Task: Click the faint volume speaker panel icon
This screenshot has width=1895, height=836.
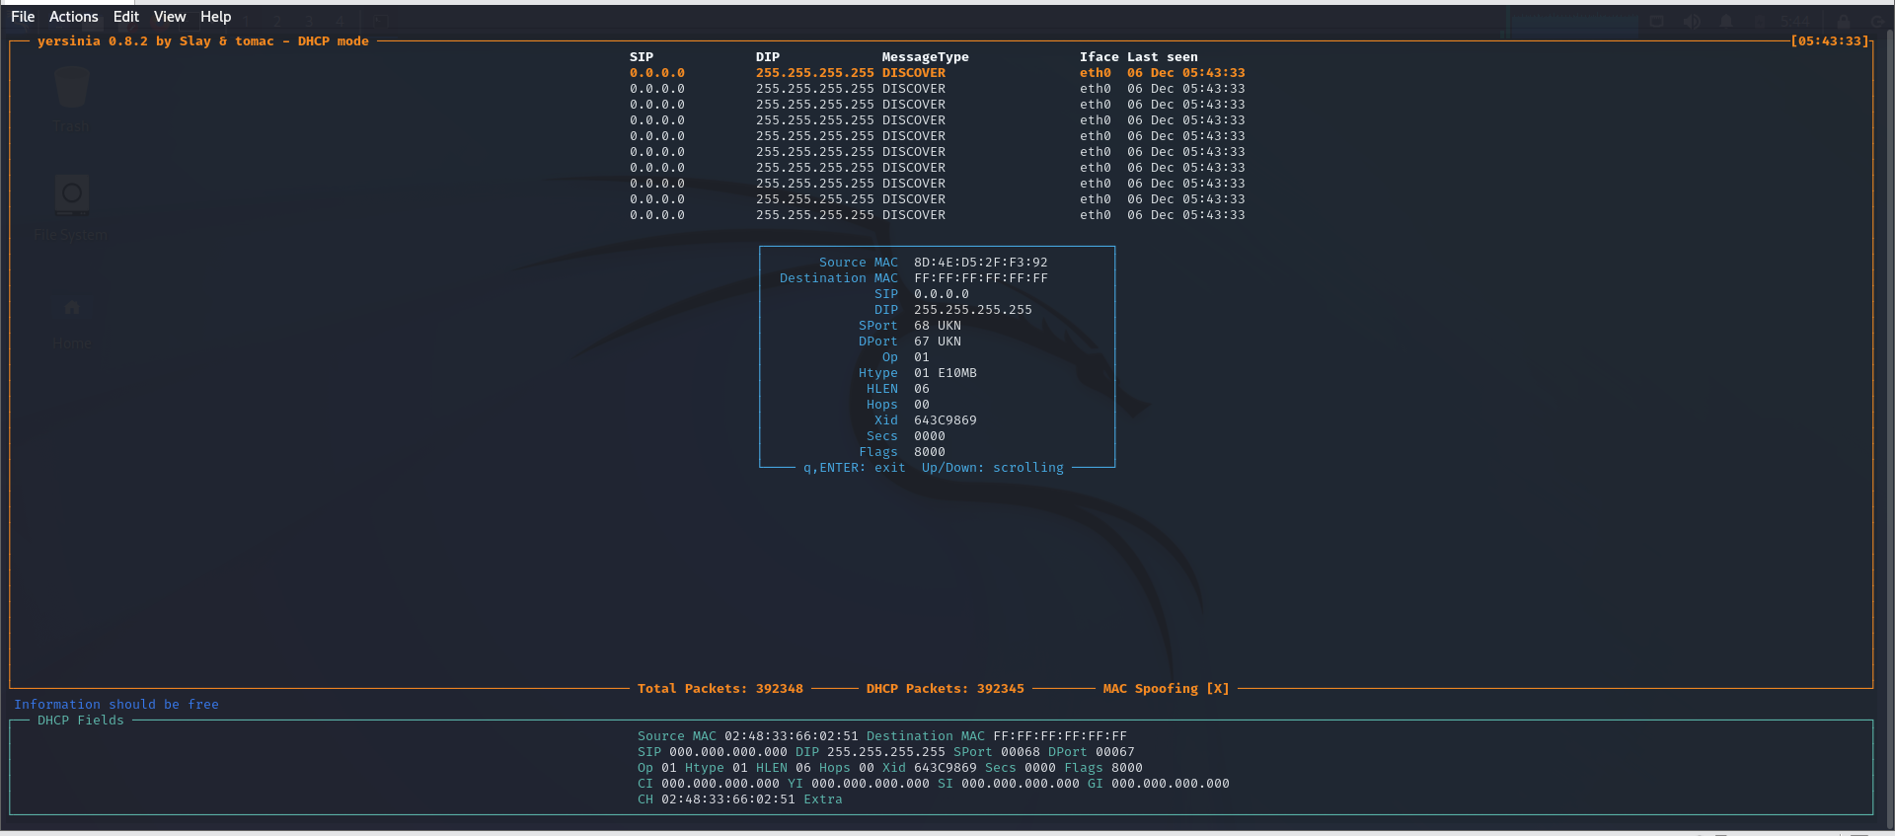Action: click(1692, 21)
